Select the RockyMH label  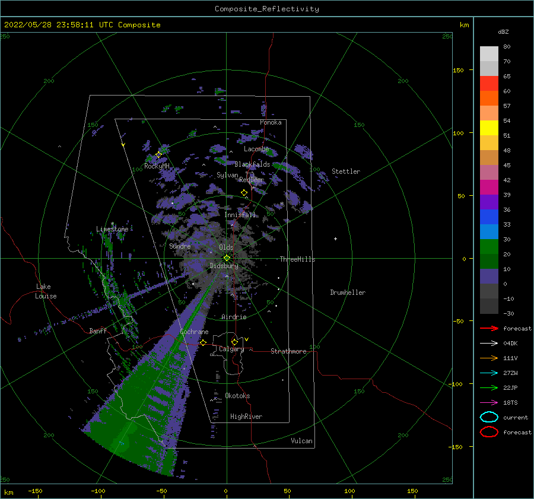(157, 166)
